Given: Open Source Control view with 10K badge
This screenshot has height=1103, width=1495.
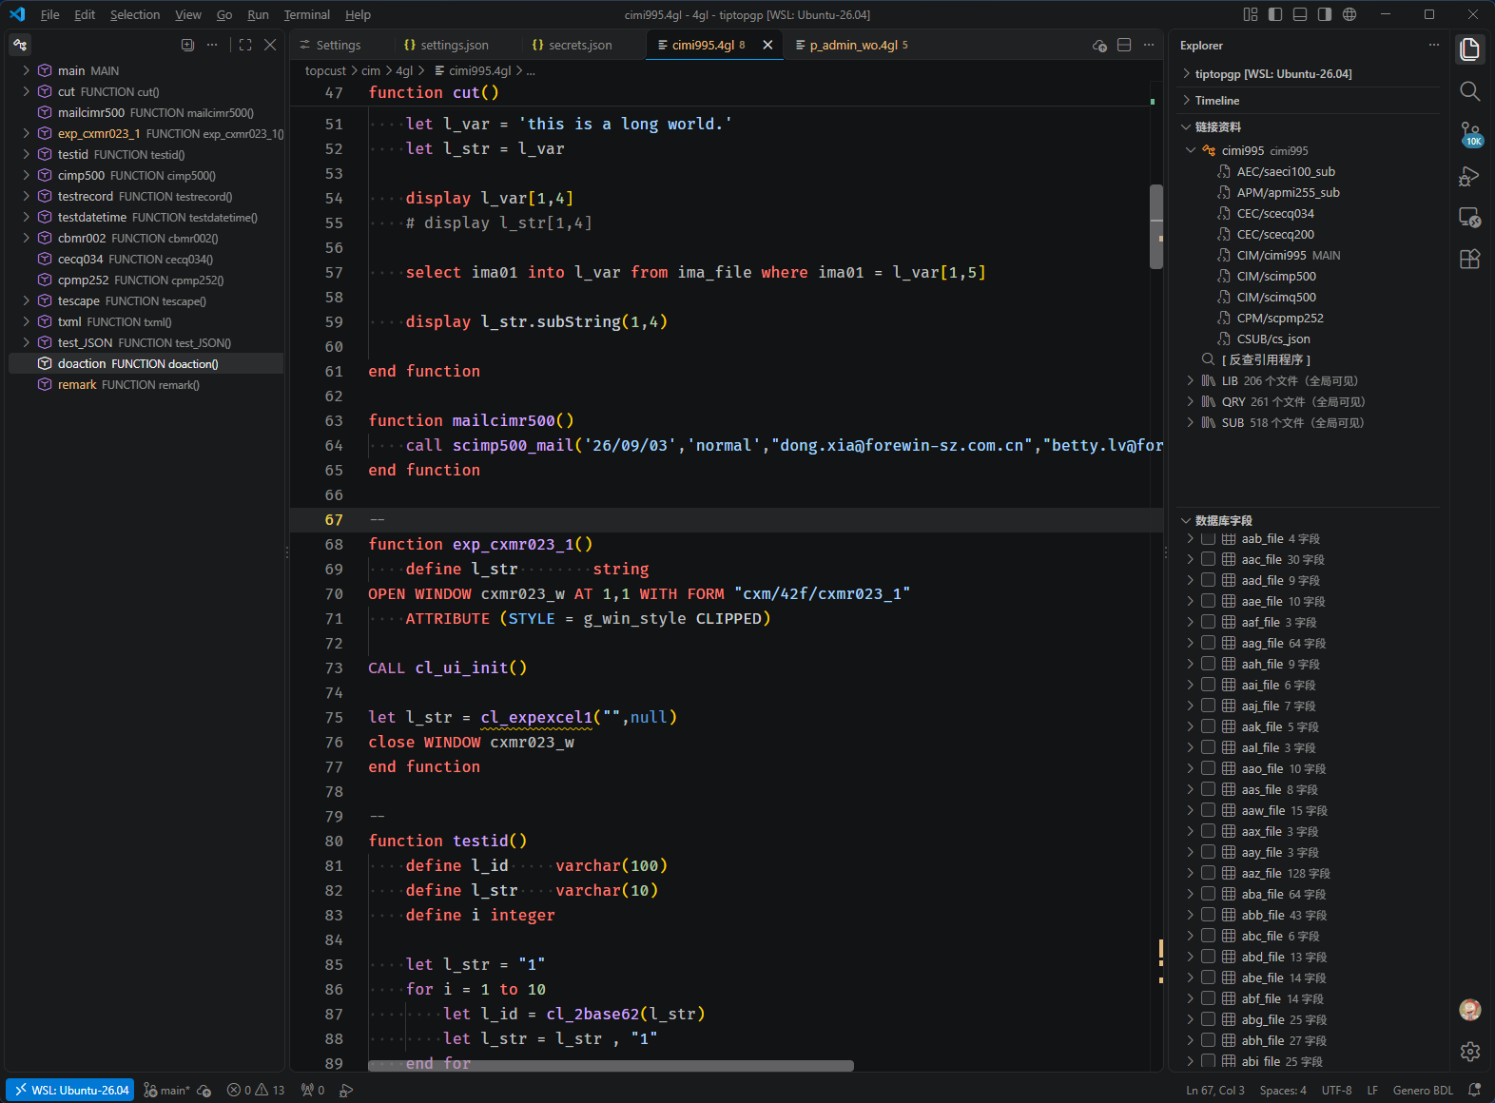Looking at the screenshot, I should pyautogui.click(x=1469, y=133).
